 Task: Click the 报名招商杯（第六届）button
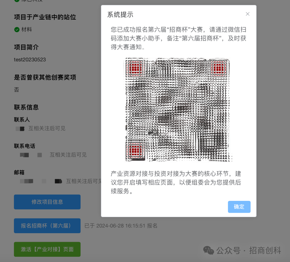pos(47,226)
